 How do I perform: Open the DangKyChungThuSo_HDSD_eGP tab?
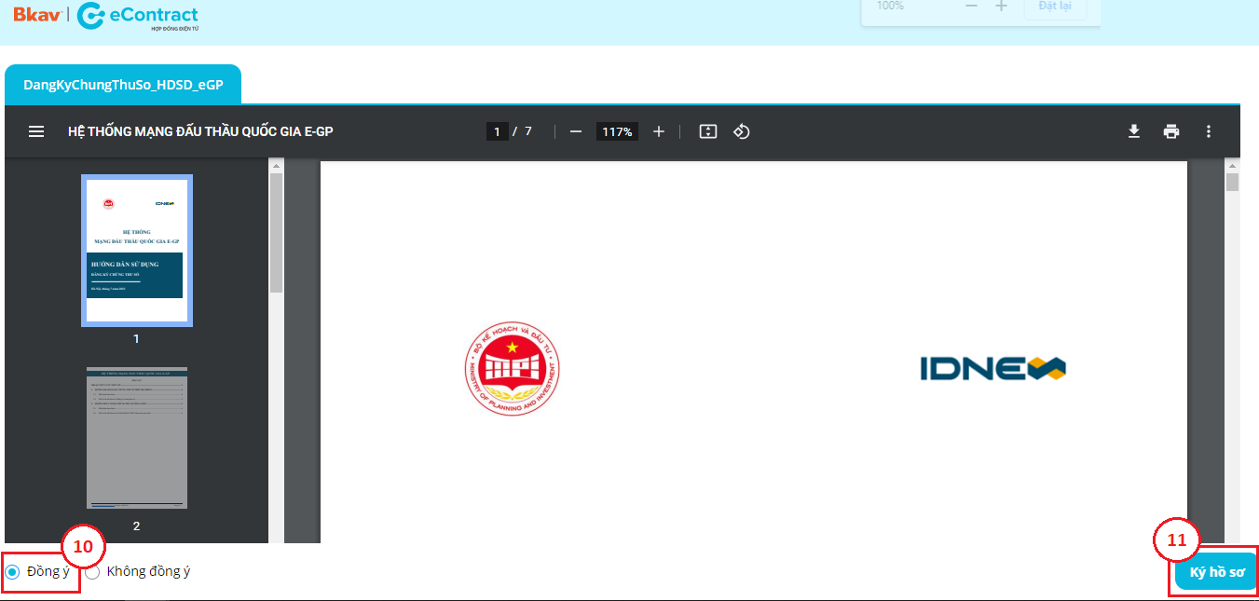click(x=123, y=85)
